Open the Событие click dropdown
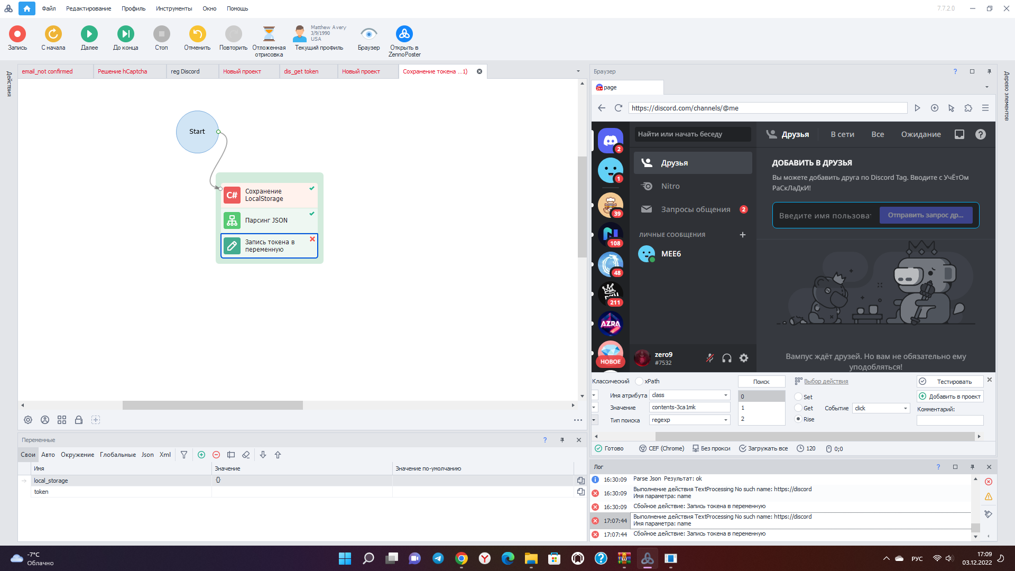 pos(905,409)
